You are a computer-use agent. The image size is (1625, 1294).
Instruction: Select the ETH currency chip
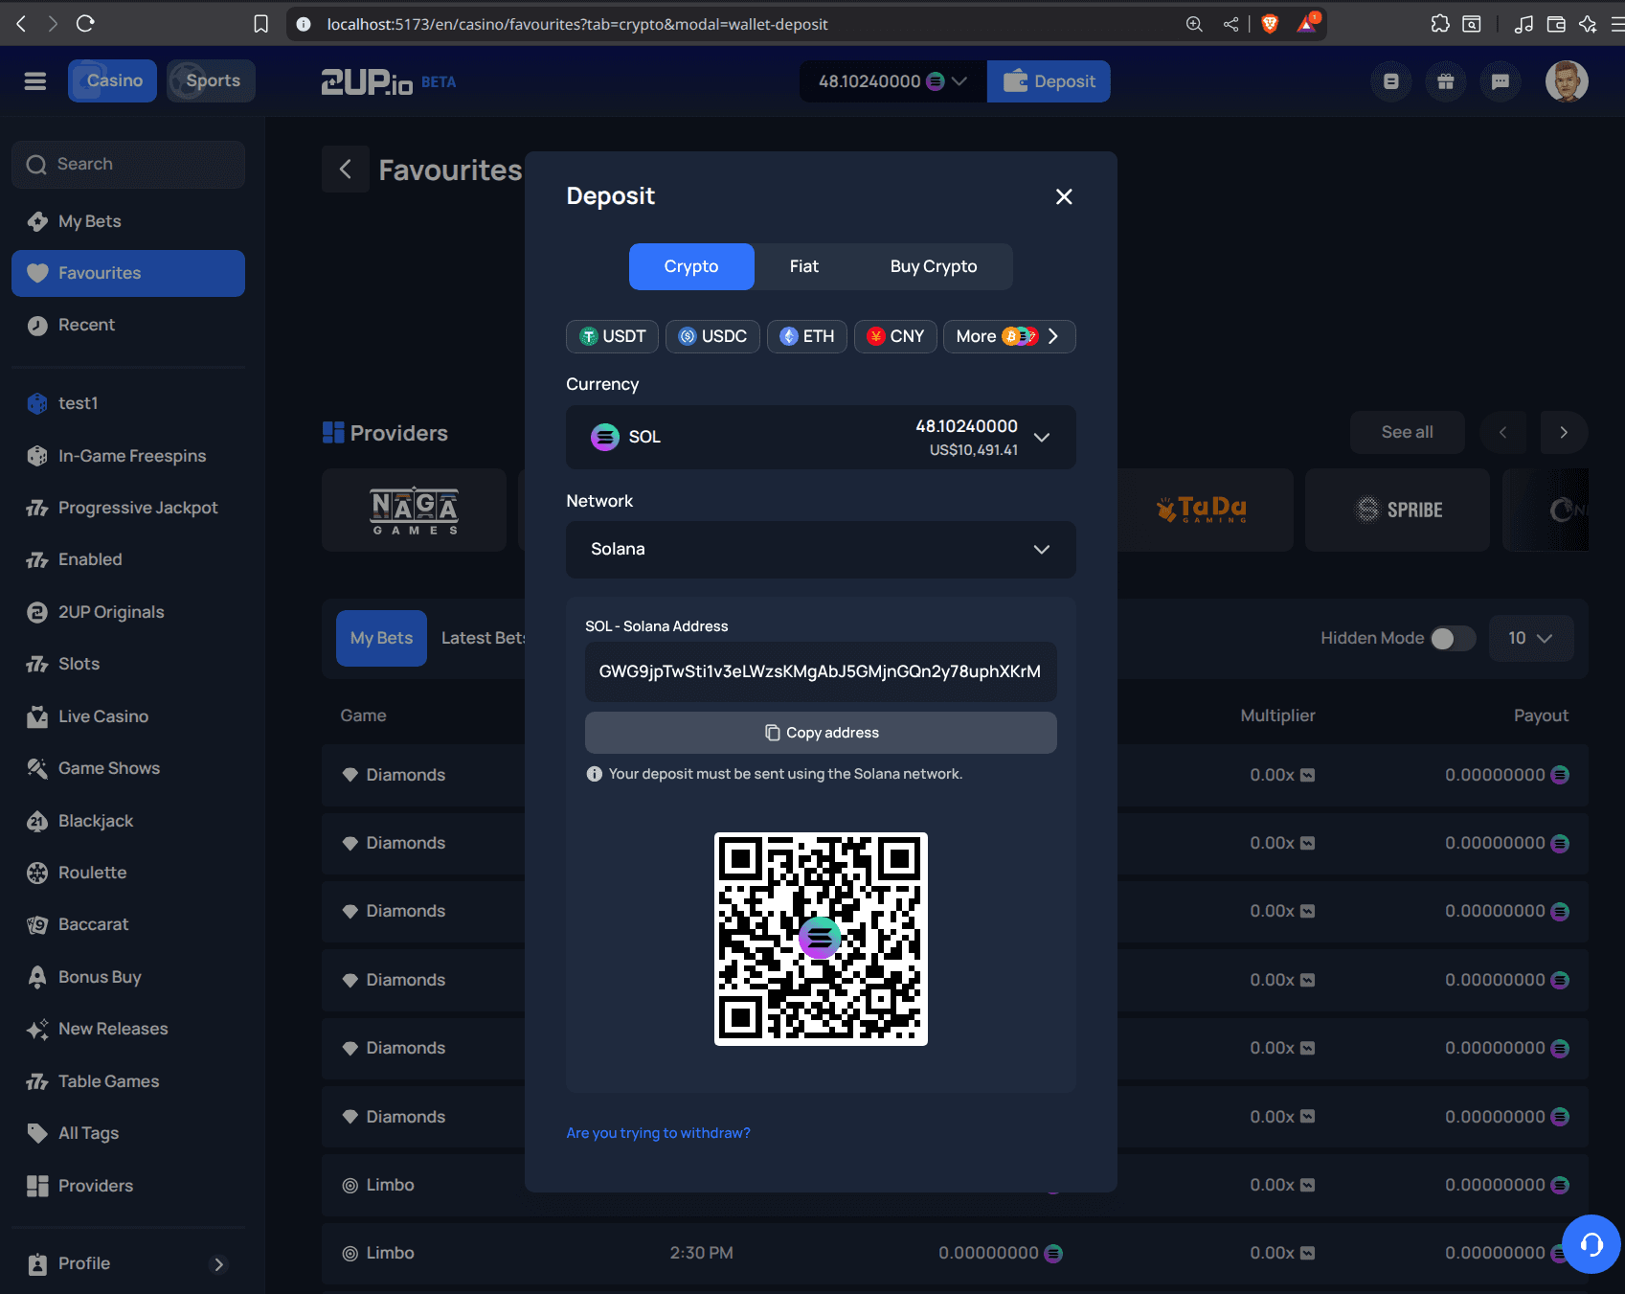click(x=806, y=336)
